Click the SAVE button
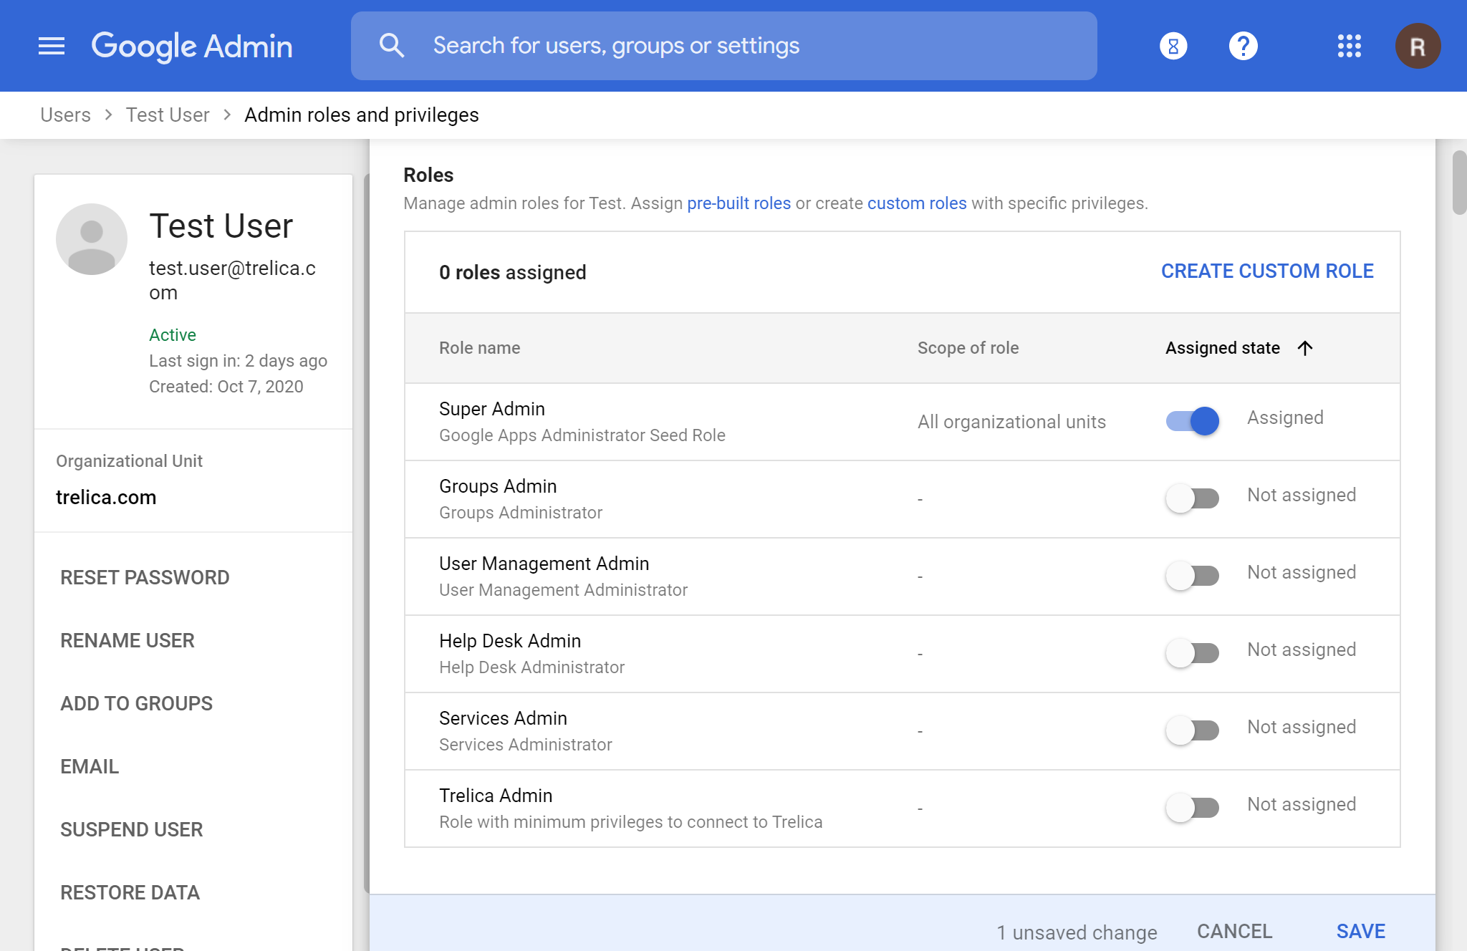The width and height of the screenshot is (1467, 951). (1361, 931)
